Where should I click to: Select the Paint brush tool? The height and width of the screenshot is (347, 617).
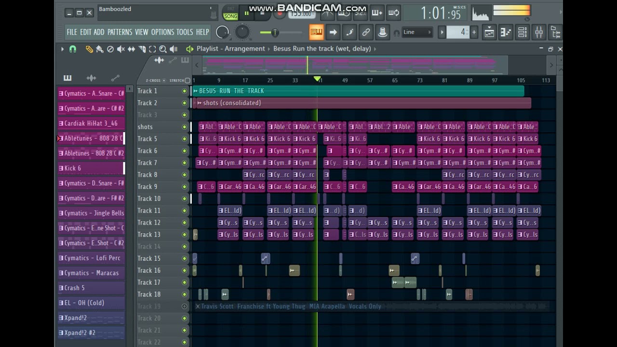coord(100,49)
